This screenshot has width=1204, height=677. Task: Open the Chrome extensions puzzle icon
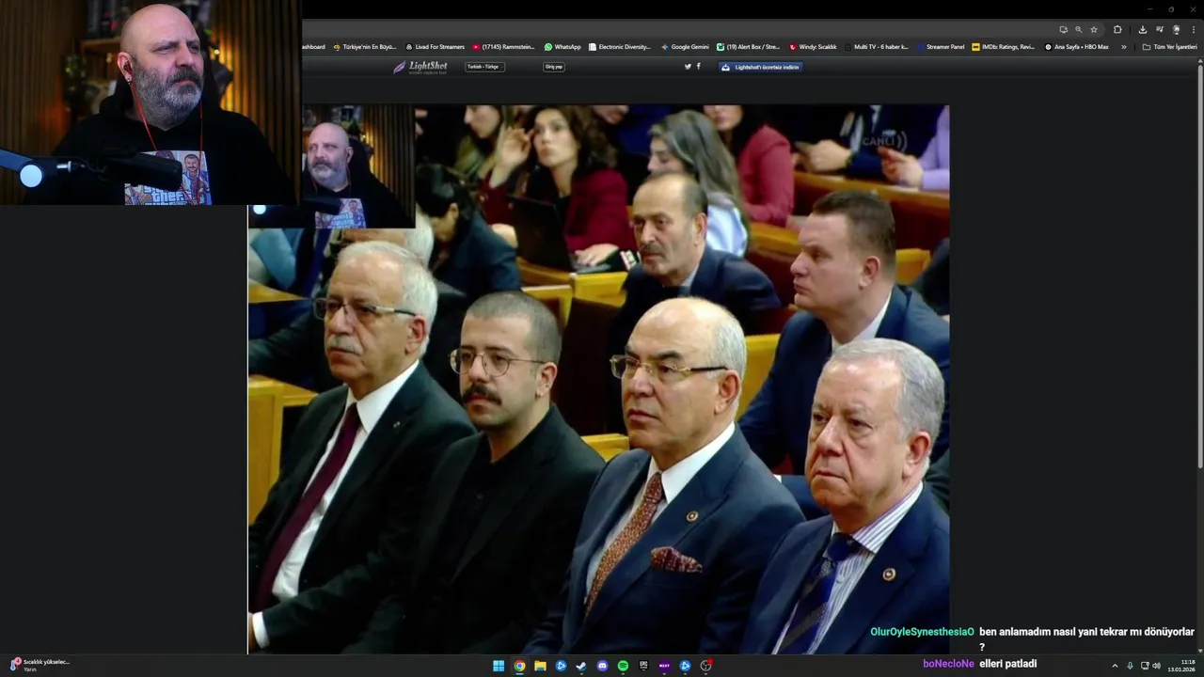click(1117, 29)
